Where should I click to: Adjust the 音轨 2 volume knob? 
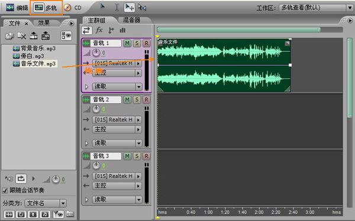[96, 110]
